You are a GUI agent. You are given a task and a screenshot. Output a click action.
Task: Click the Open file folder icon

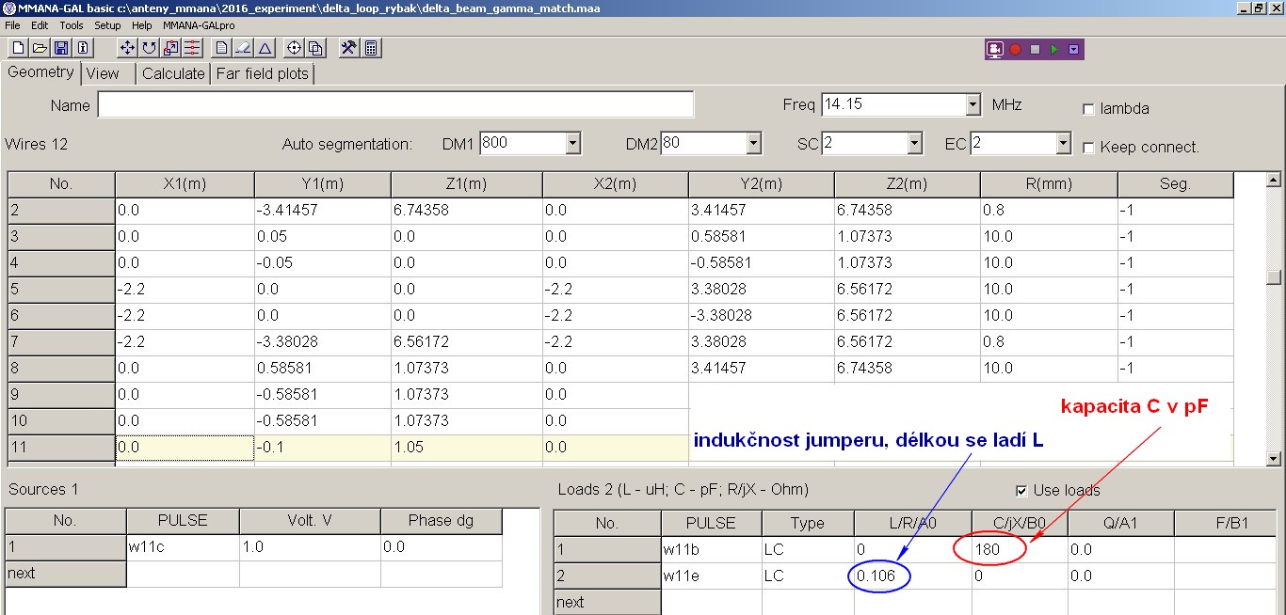pyautogui.click(x=40, y=48)
